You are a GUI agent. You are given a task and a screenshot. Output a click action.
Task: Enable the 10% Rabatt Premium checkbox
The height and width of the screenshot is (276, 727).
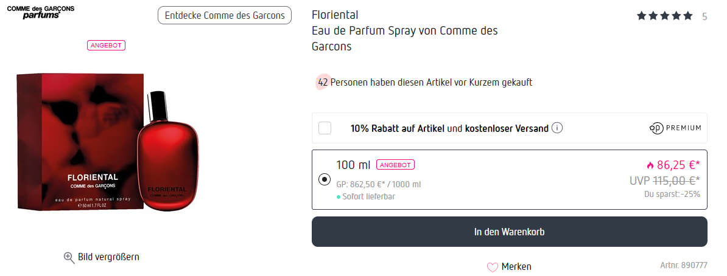click(325, 128)
